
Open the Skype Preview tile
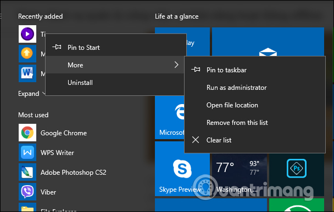182,169
